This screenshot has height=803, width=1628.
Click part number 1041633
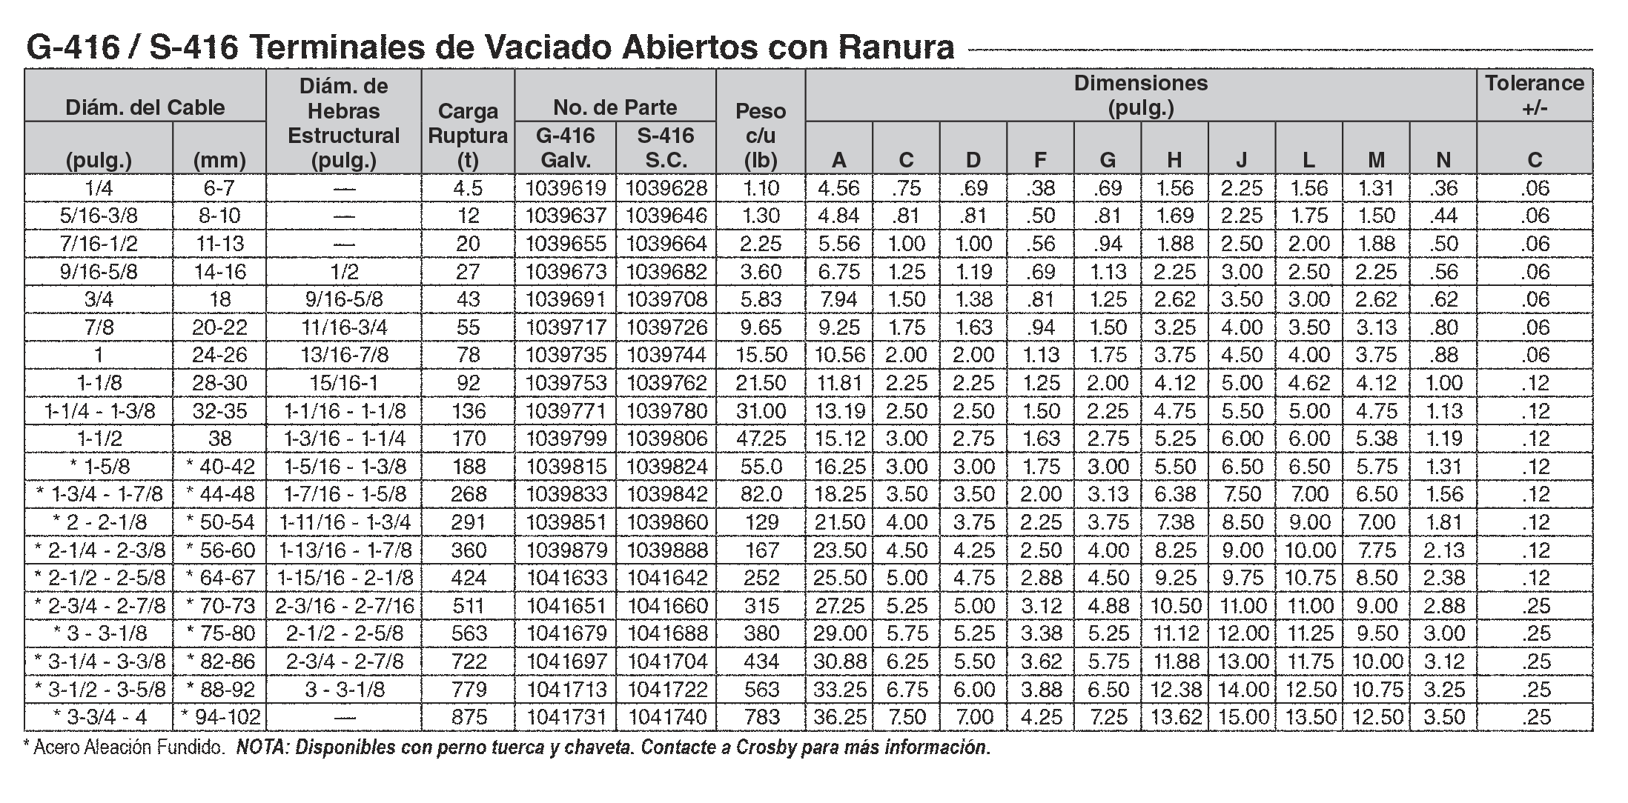tap(566, 579)
